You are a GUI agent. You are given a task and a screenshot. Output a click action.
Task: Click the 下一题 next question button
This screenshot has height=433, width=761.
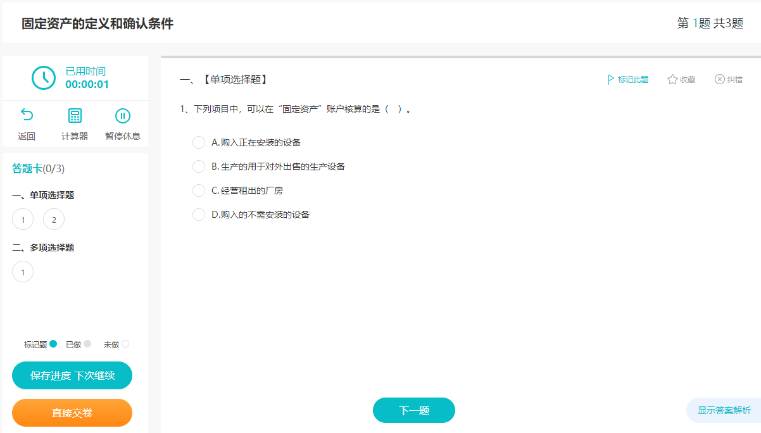click(x=414, y=410)
